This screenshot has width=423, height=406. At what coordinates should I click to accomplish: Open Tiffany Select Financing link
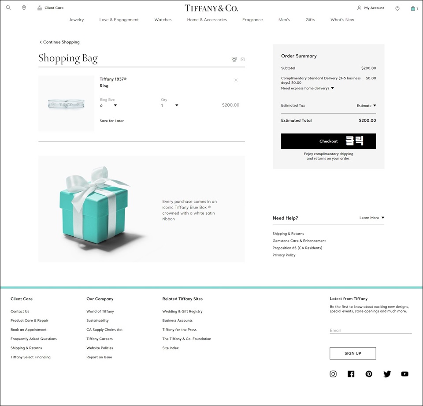(x=30, y=358)
